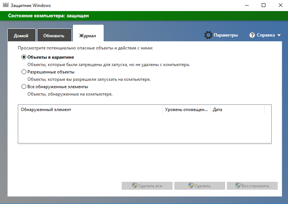Click description text Объекты, обнаруженные на компьютере

click(x=70, y=94)
